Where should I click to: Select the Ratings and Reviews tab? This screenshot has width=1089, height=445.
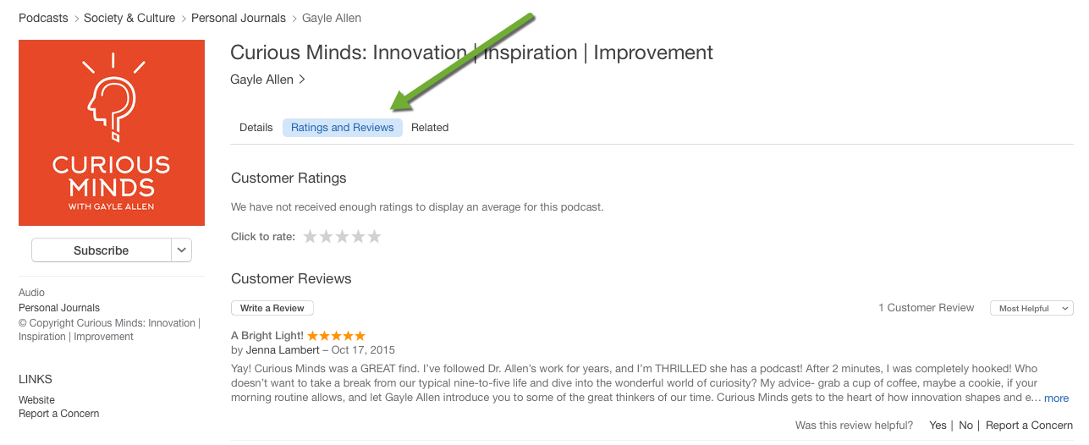[343, 128]
